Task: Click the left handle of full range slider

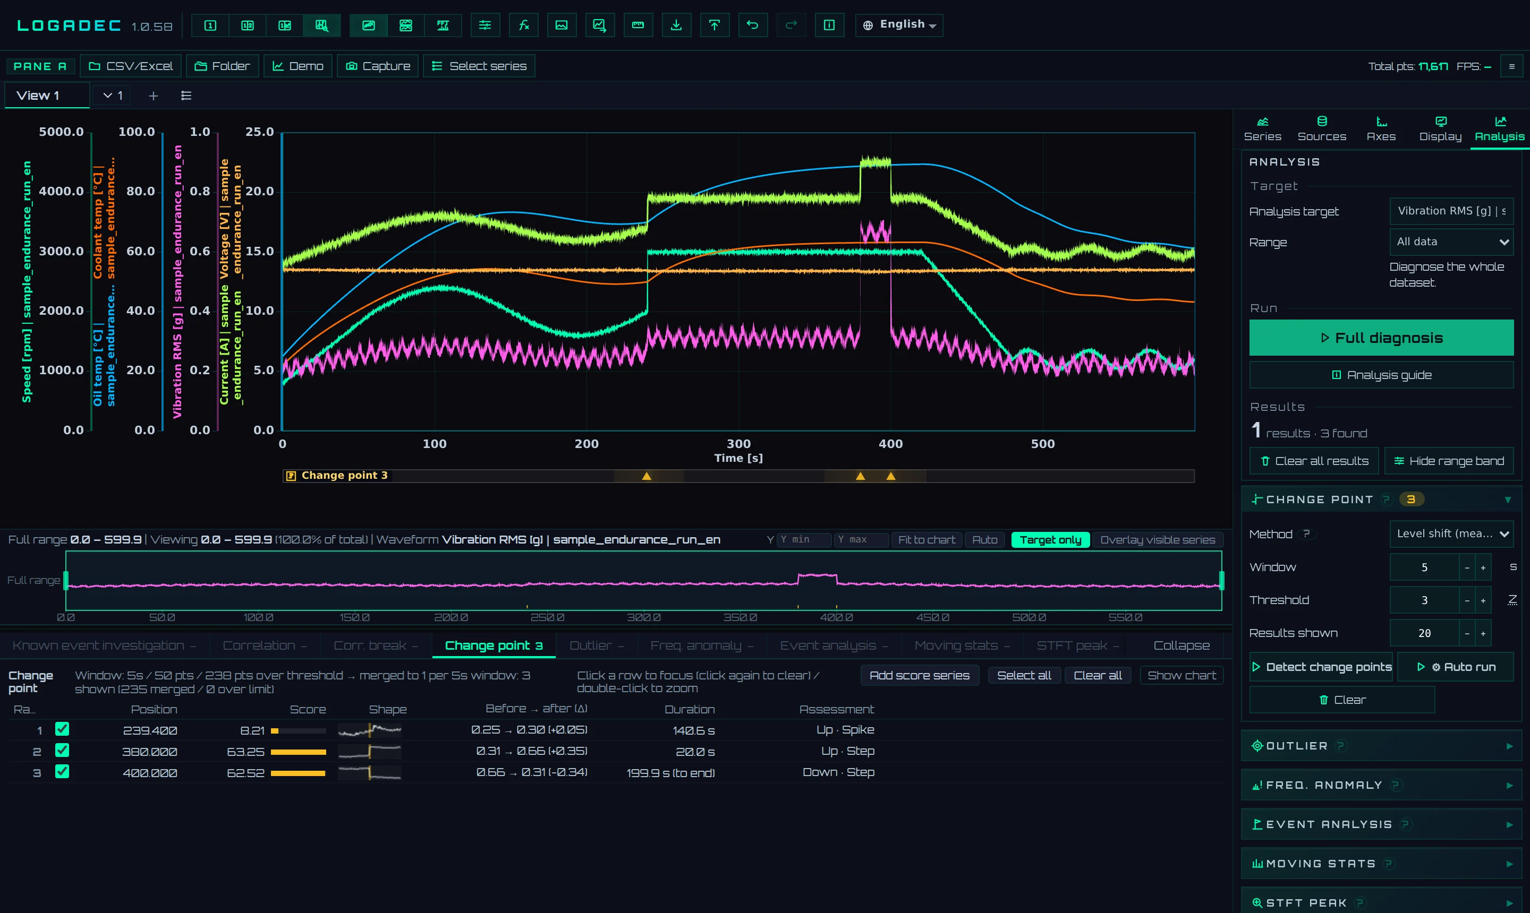Action: click(66, 580)
